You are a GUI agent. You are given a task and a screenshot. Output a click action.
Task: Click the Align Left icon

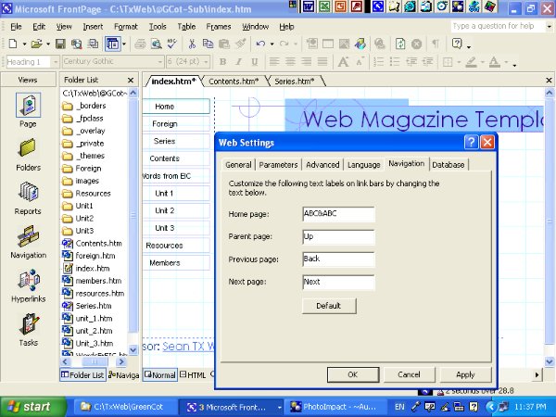point(274,62)
